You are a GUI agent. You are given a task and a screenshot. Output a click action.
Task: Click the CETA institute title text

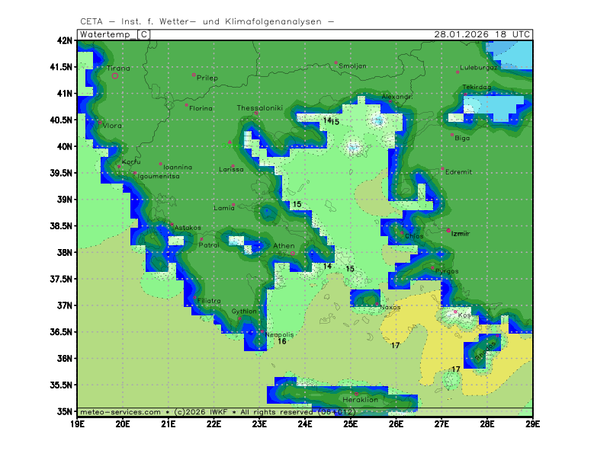[x=206, y=22]
